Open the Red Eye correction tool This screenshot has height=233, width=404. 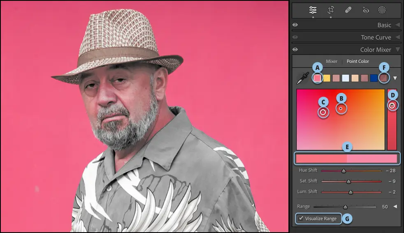(x=365, y=10)
